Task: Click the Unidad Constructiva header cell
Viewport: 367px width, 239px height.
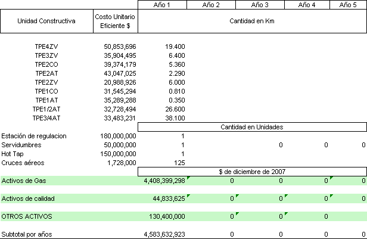Action: [x=46, y=21]
